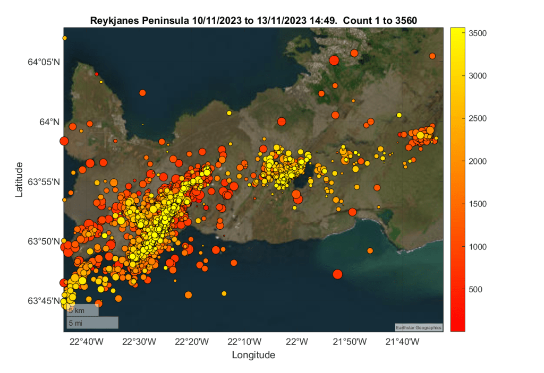This screenshot has height=373, width=544.
Task: Select the 'Latitude' y-axis label
Action: 19,179
